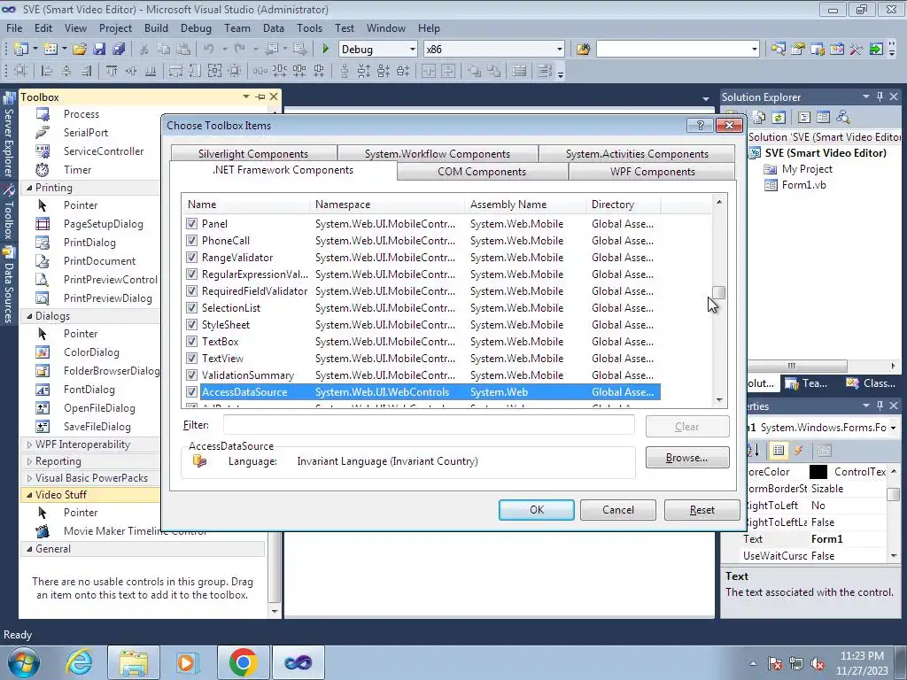Select PrintPreviewDialog in the toolbox
907x680 pixels.
pyautogui.click(x=107, y=297)
